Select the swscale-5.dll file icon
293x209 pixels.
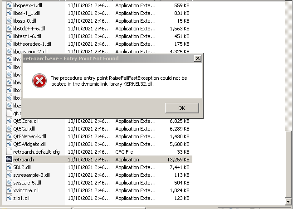click(9, 182)
